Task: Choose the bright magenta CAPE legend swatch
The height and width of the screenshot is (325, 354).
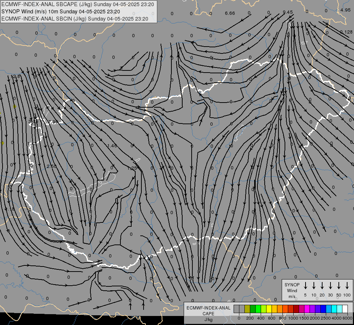Action: click(307, 309)
